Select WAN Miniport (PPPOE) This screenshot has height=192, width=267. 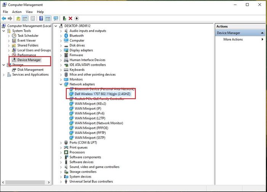(91, 128)
